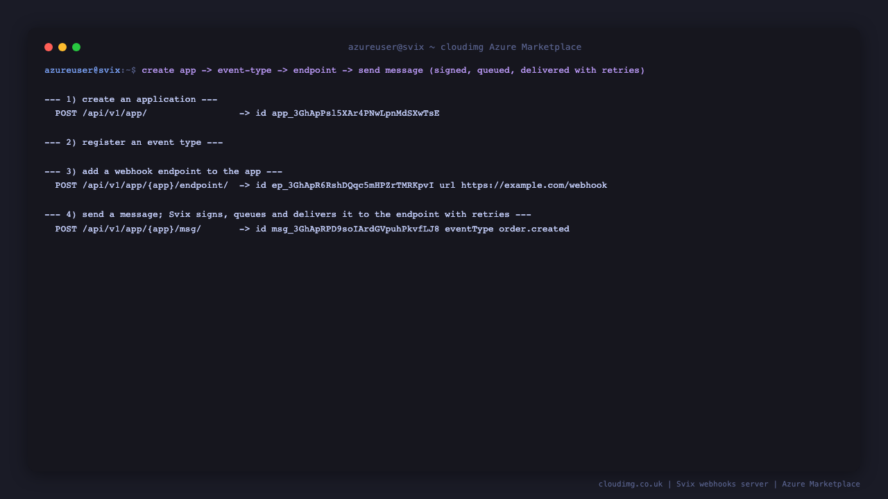Viewport: 888px width, 499px height.
Task: Click the cloudimg.co.uk footer text
Action: click(x=631, y=484)
